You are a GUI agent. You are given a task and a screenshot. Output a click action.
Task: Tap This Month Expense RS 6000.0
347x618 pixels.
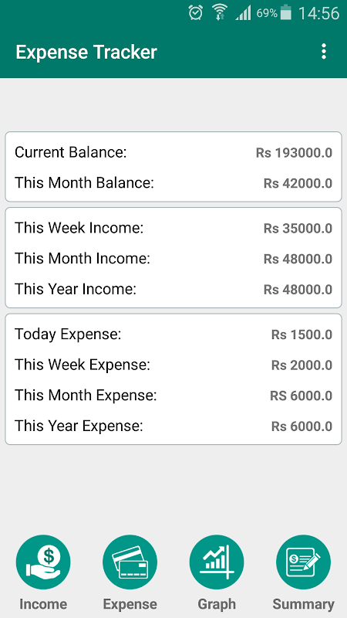pyautogui.click(x=301, y=396)
